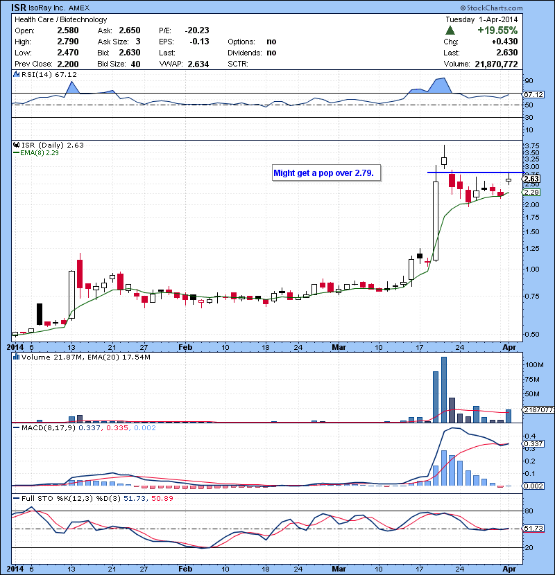The image size is (555, 575).
Task: Click the RSI(14) indicator icon
Action: coord(16,74)
